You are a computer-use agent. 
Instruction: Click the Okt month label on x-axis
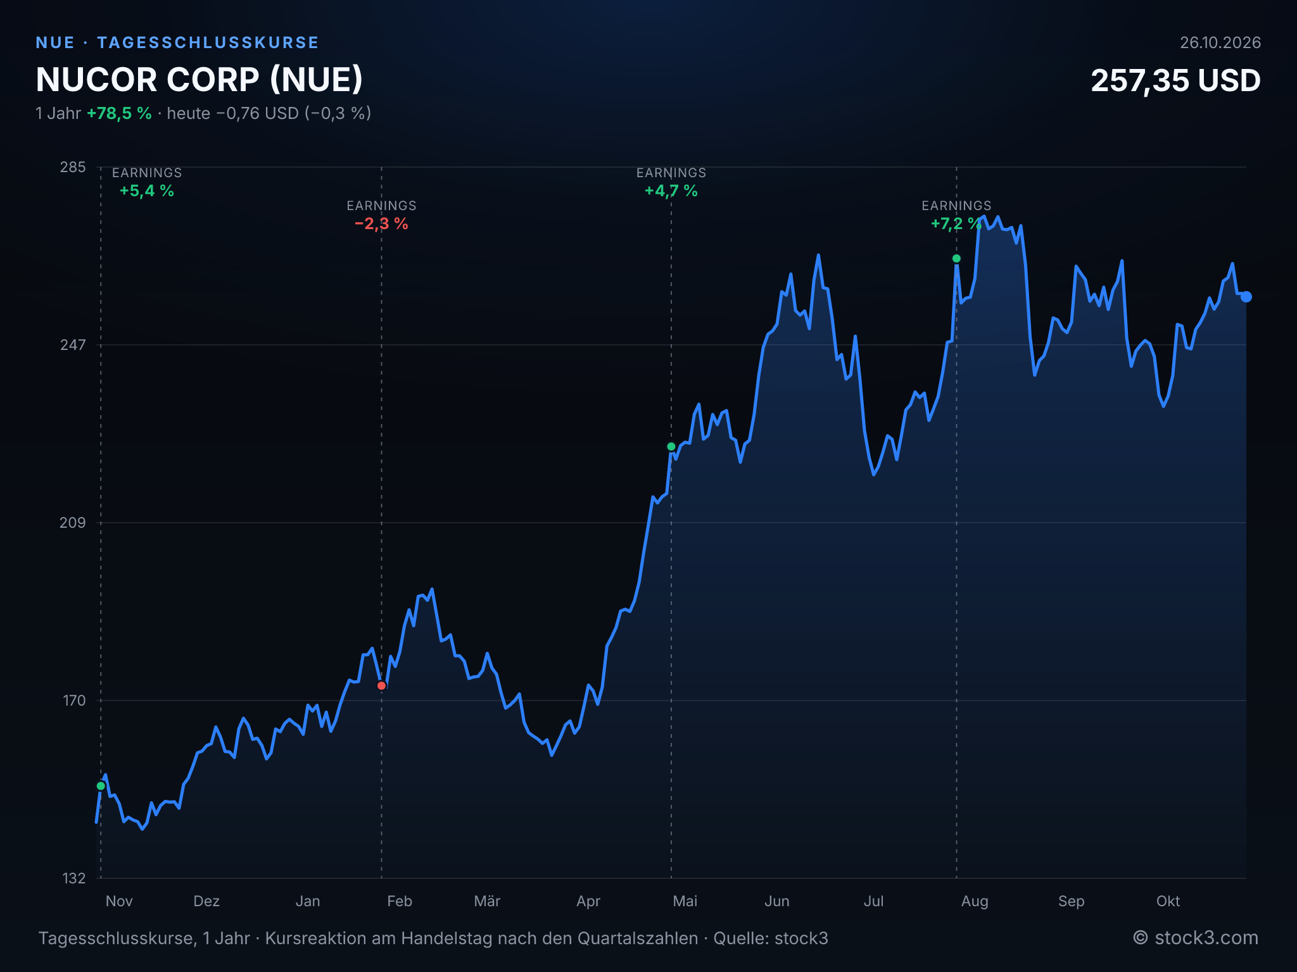pos(1168,901)
